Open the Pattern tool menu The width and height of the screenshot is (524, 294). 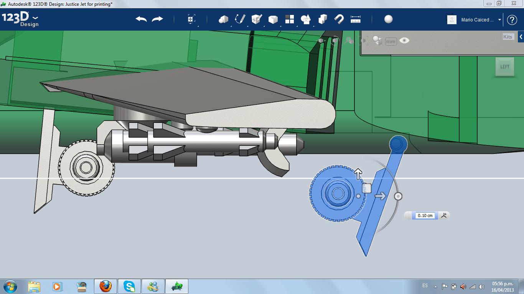290,19
